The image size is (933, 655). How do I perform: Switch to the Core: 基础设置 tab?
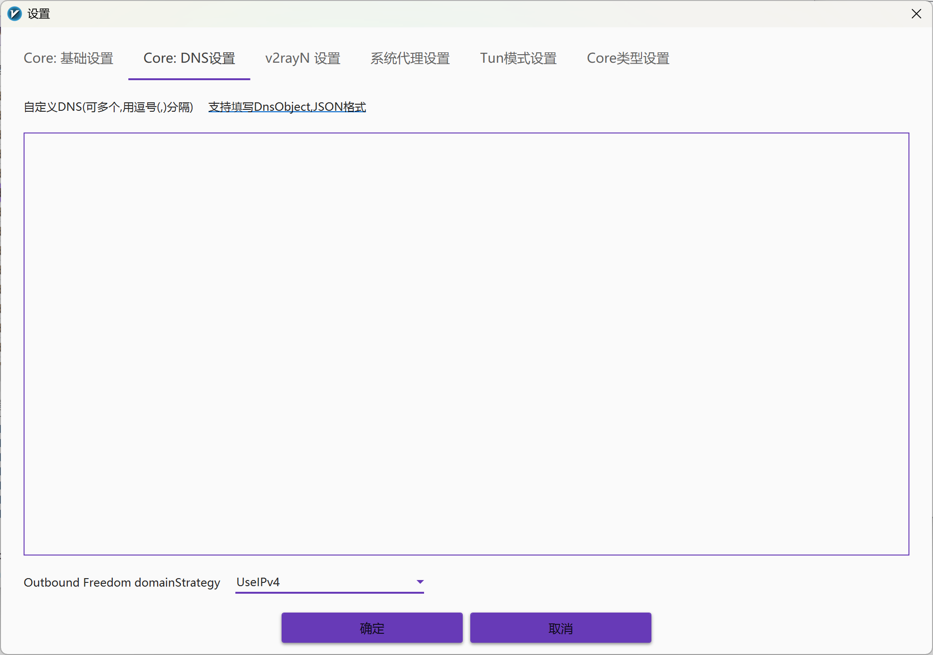point(68,58)
